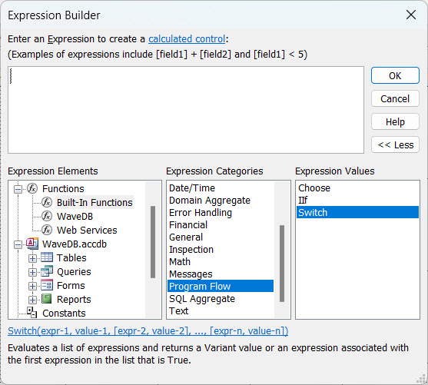Collapse the WaveDB.accdb tree node
This screenshot has width=428, height=385.
(x=18, y=244)
